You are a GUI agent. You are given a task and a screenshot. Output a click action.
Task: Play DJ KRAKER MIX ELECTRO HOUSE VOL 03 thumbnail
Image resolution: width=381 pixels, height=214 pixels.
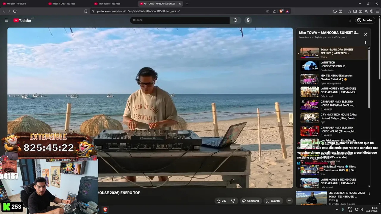(310, 131)
